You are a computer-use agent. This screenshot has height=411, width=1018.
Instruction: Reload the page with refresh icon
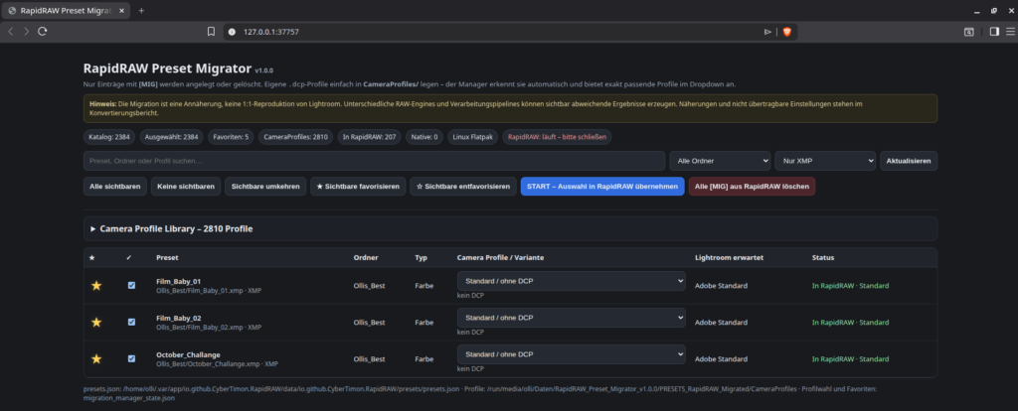43,31
